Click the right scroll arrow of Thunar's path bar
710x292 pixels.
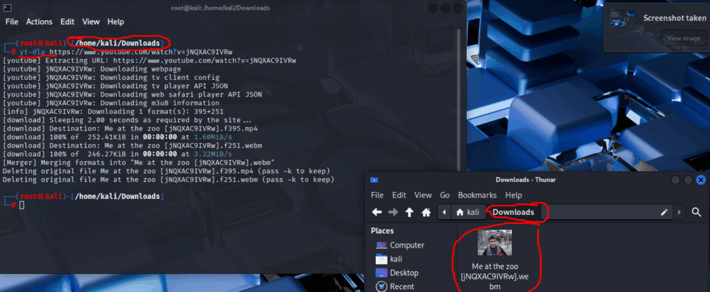(x=679, y=212)
